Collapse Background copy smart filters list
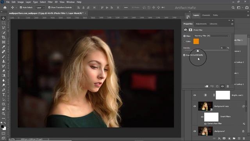 coord(246,106)
